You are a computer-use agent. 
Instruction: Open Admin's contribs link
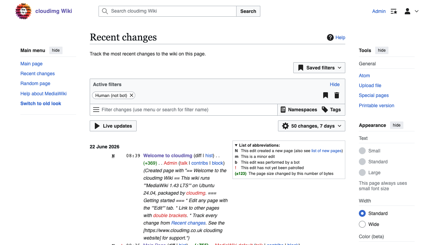click(199, 163)
